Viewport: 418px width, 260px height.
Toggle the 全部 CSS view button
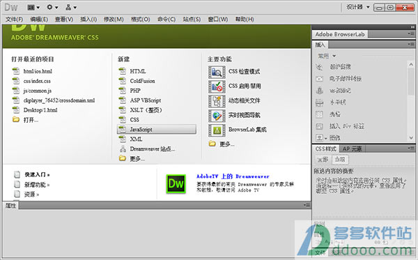[x=323, y=160]
